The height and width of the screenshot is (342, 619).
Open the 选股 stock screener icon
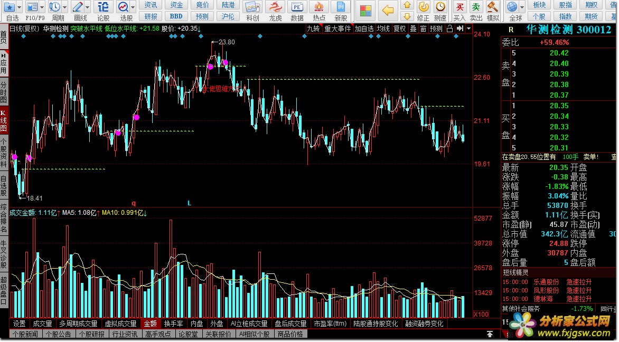(123, 7)
